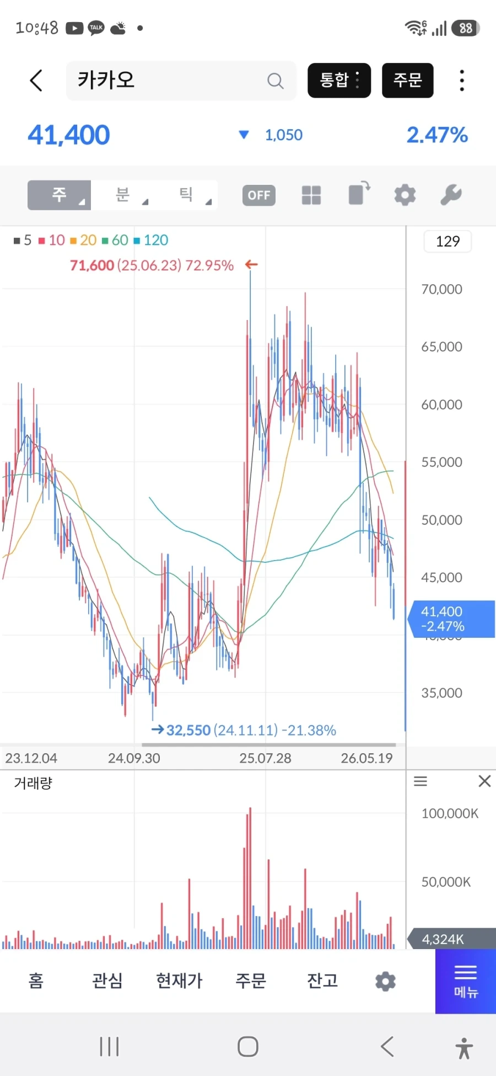The image size is (496, 1076).
Task: Toggle the 60-period moving average legend
Action: click(x=115, y=240)
